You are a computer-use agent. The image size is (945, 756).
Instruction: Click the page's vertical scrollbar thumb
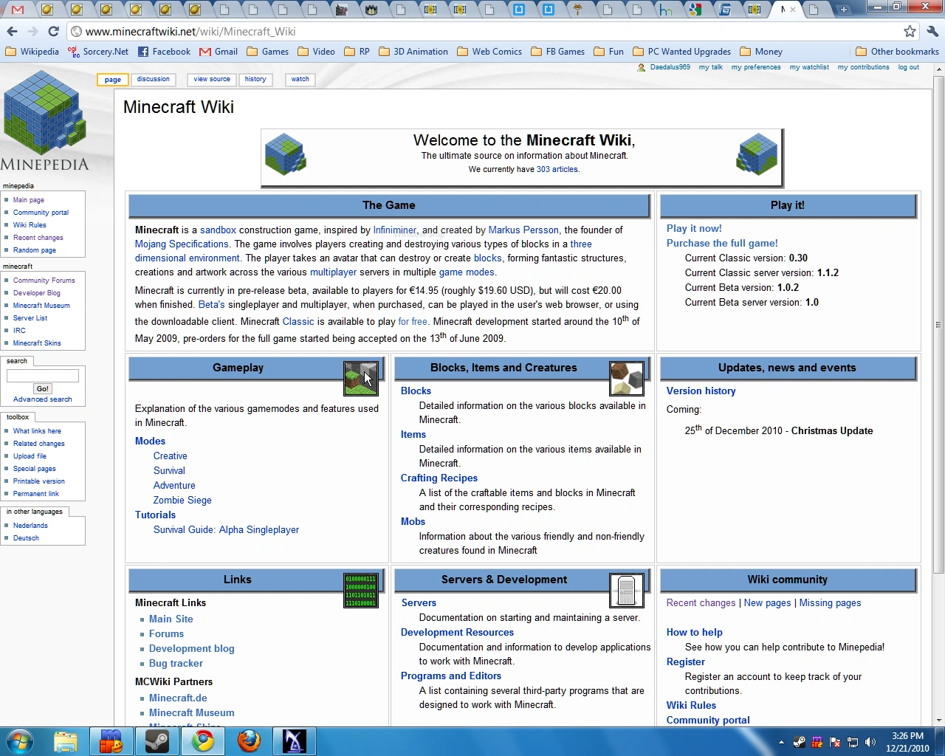[938, 323]
